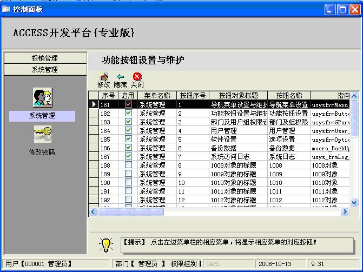The image size is (363, 272).
Task: Click 备份数据 in the 按钮名称 column
Action: (289, 148)
